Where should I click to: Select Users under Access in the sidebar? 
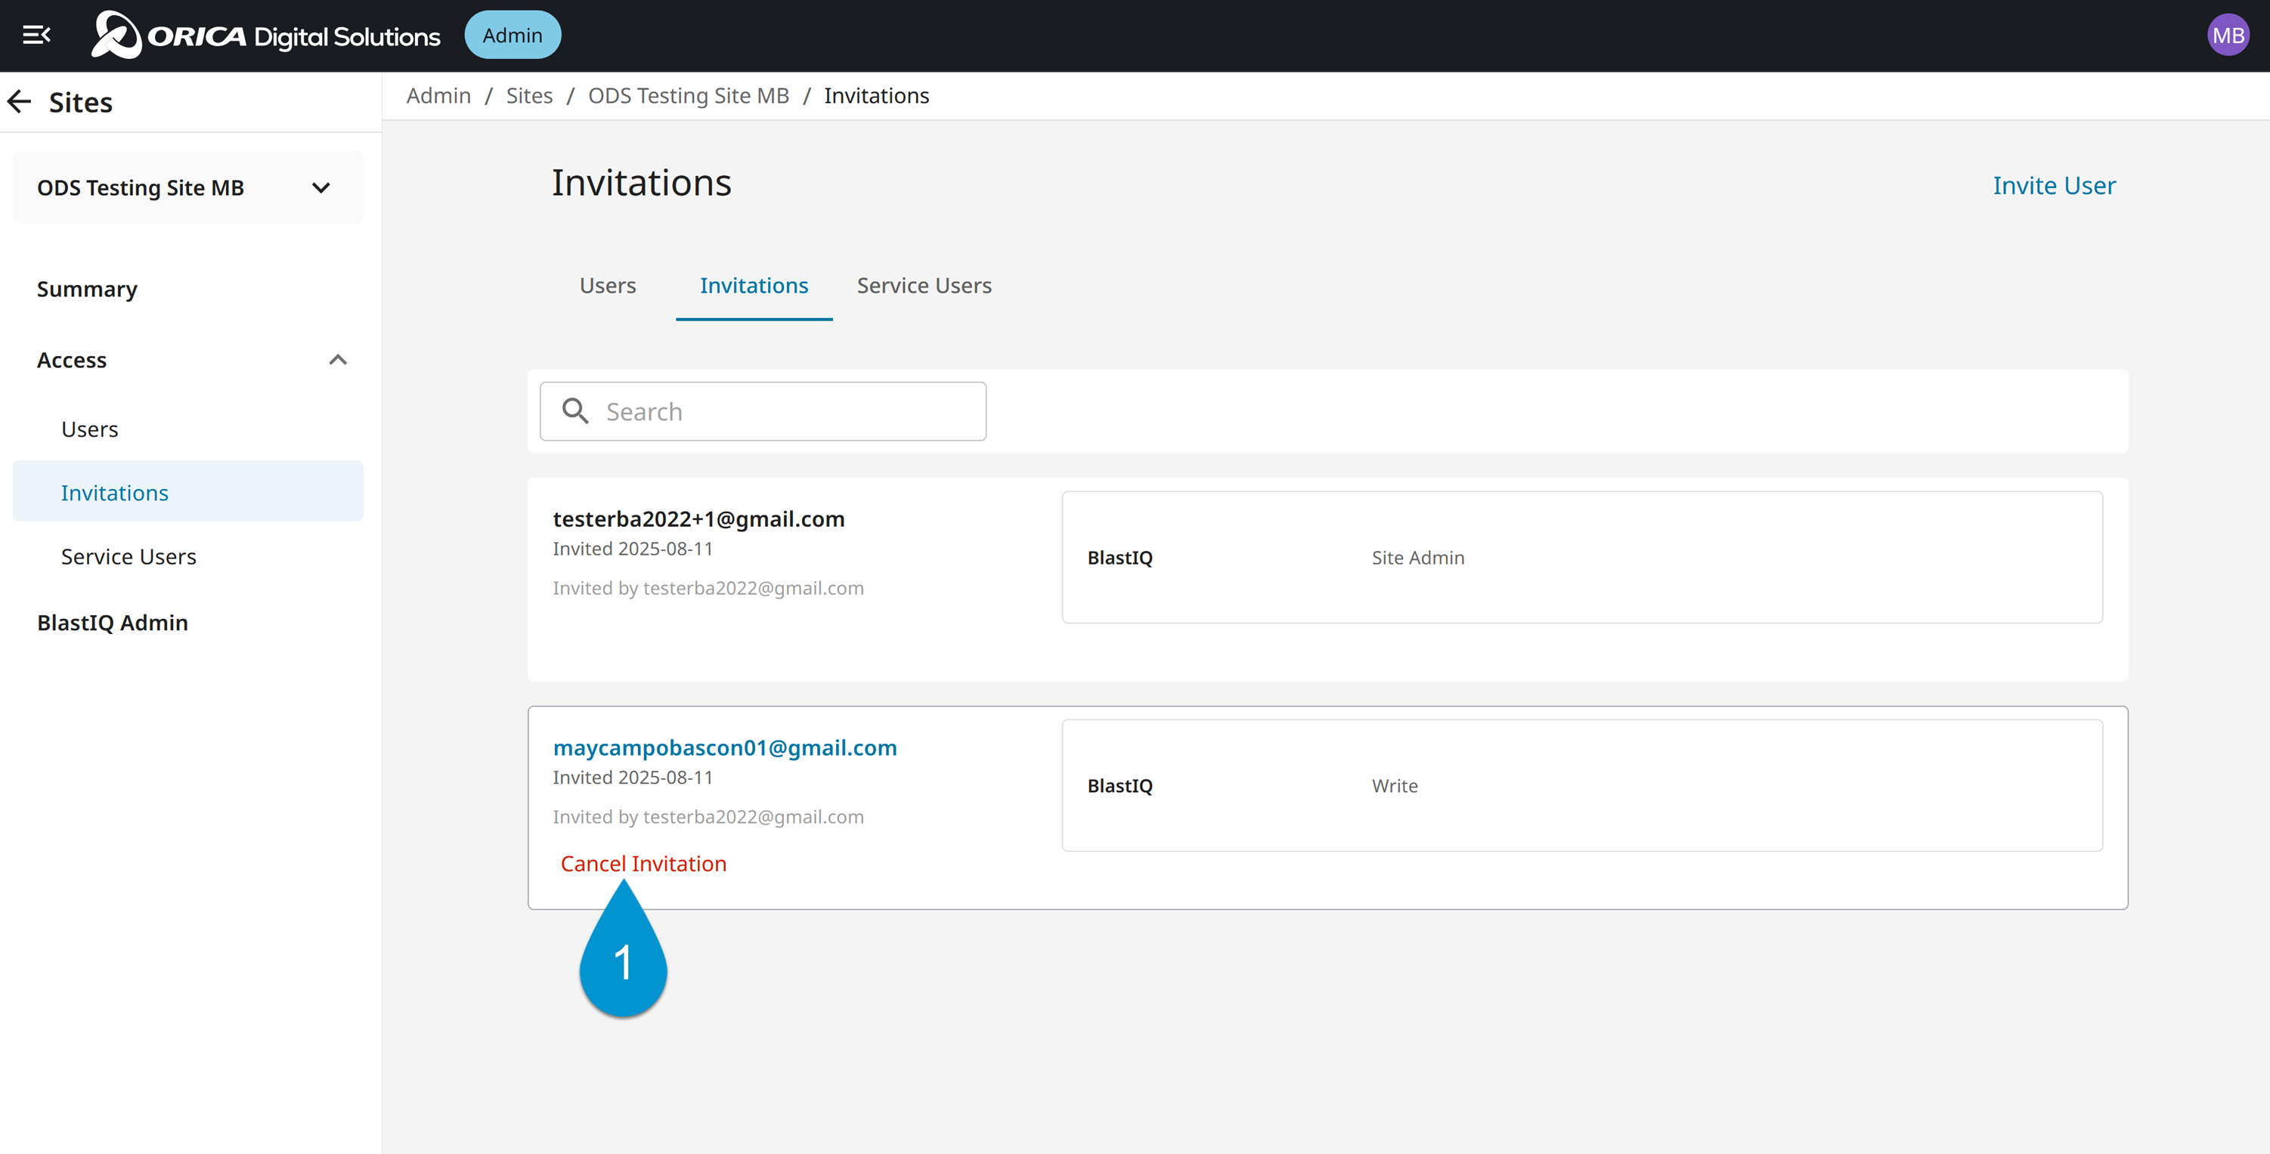tap(90, 429)
